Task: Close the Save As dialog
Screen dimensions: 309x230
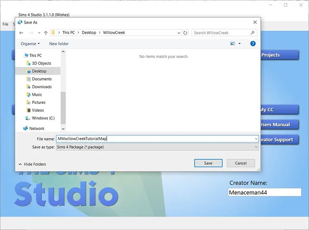Action: tap(255, 22)
